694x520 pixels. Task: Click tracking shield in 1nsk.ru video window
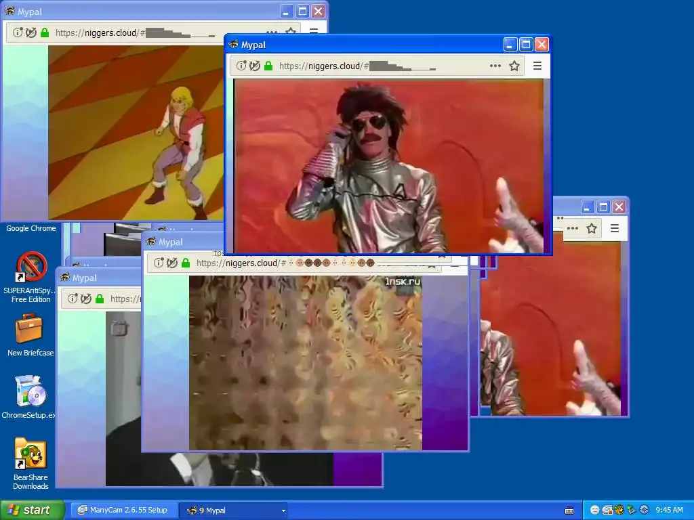tap(171, 263)
